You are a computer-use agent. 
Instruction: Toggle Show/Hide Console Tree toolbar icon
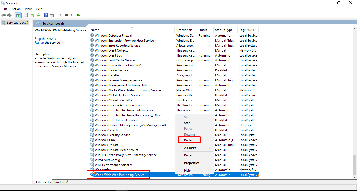pos(18,15)
